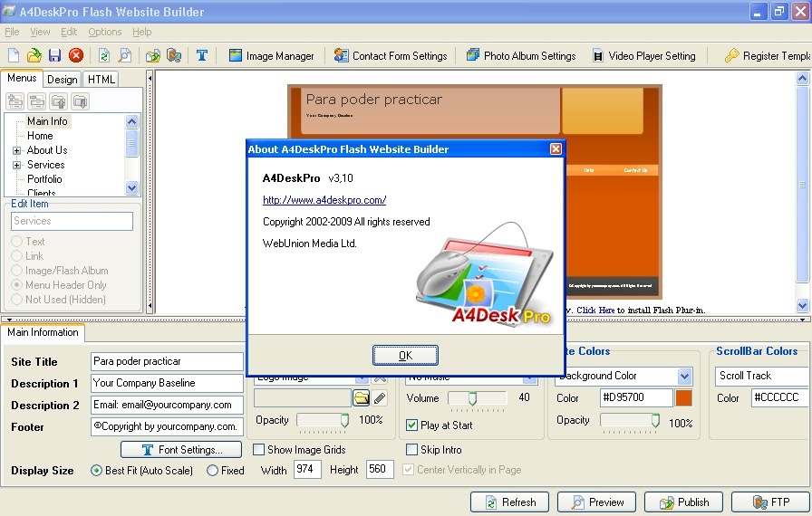Viewport: 812px width, 516px height.
Task: Open the File menu
Action: (x=12, y=32)
